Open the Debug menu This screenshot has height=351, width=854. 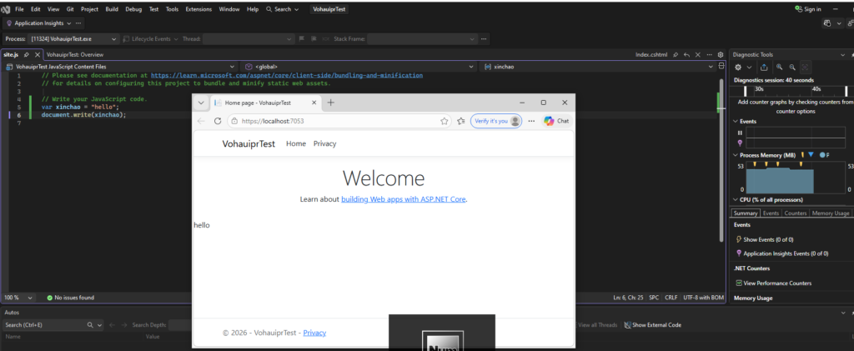tap(133, 8)
